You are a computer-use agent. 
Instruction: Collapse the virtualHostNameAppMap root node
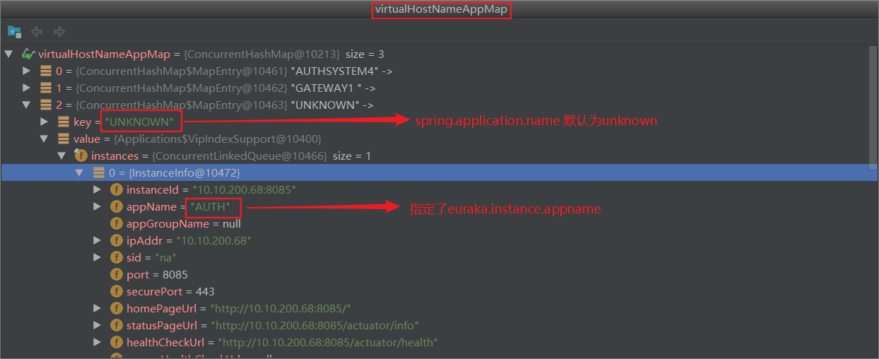(x=9, y=54)
